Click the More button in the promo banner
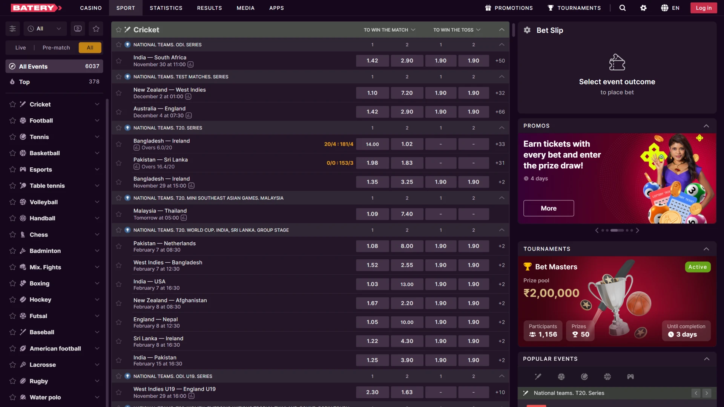The width and height of the screenshot is (724, 407). tap(548, 208)
